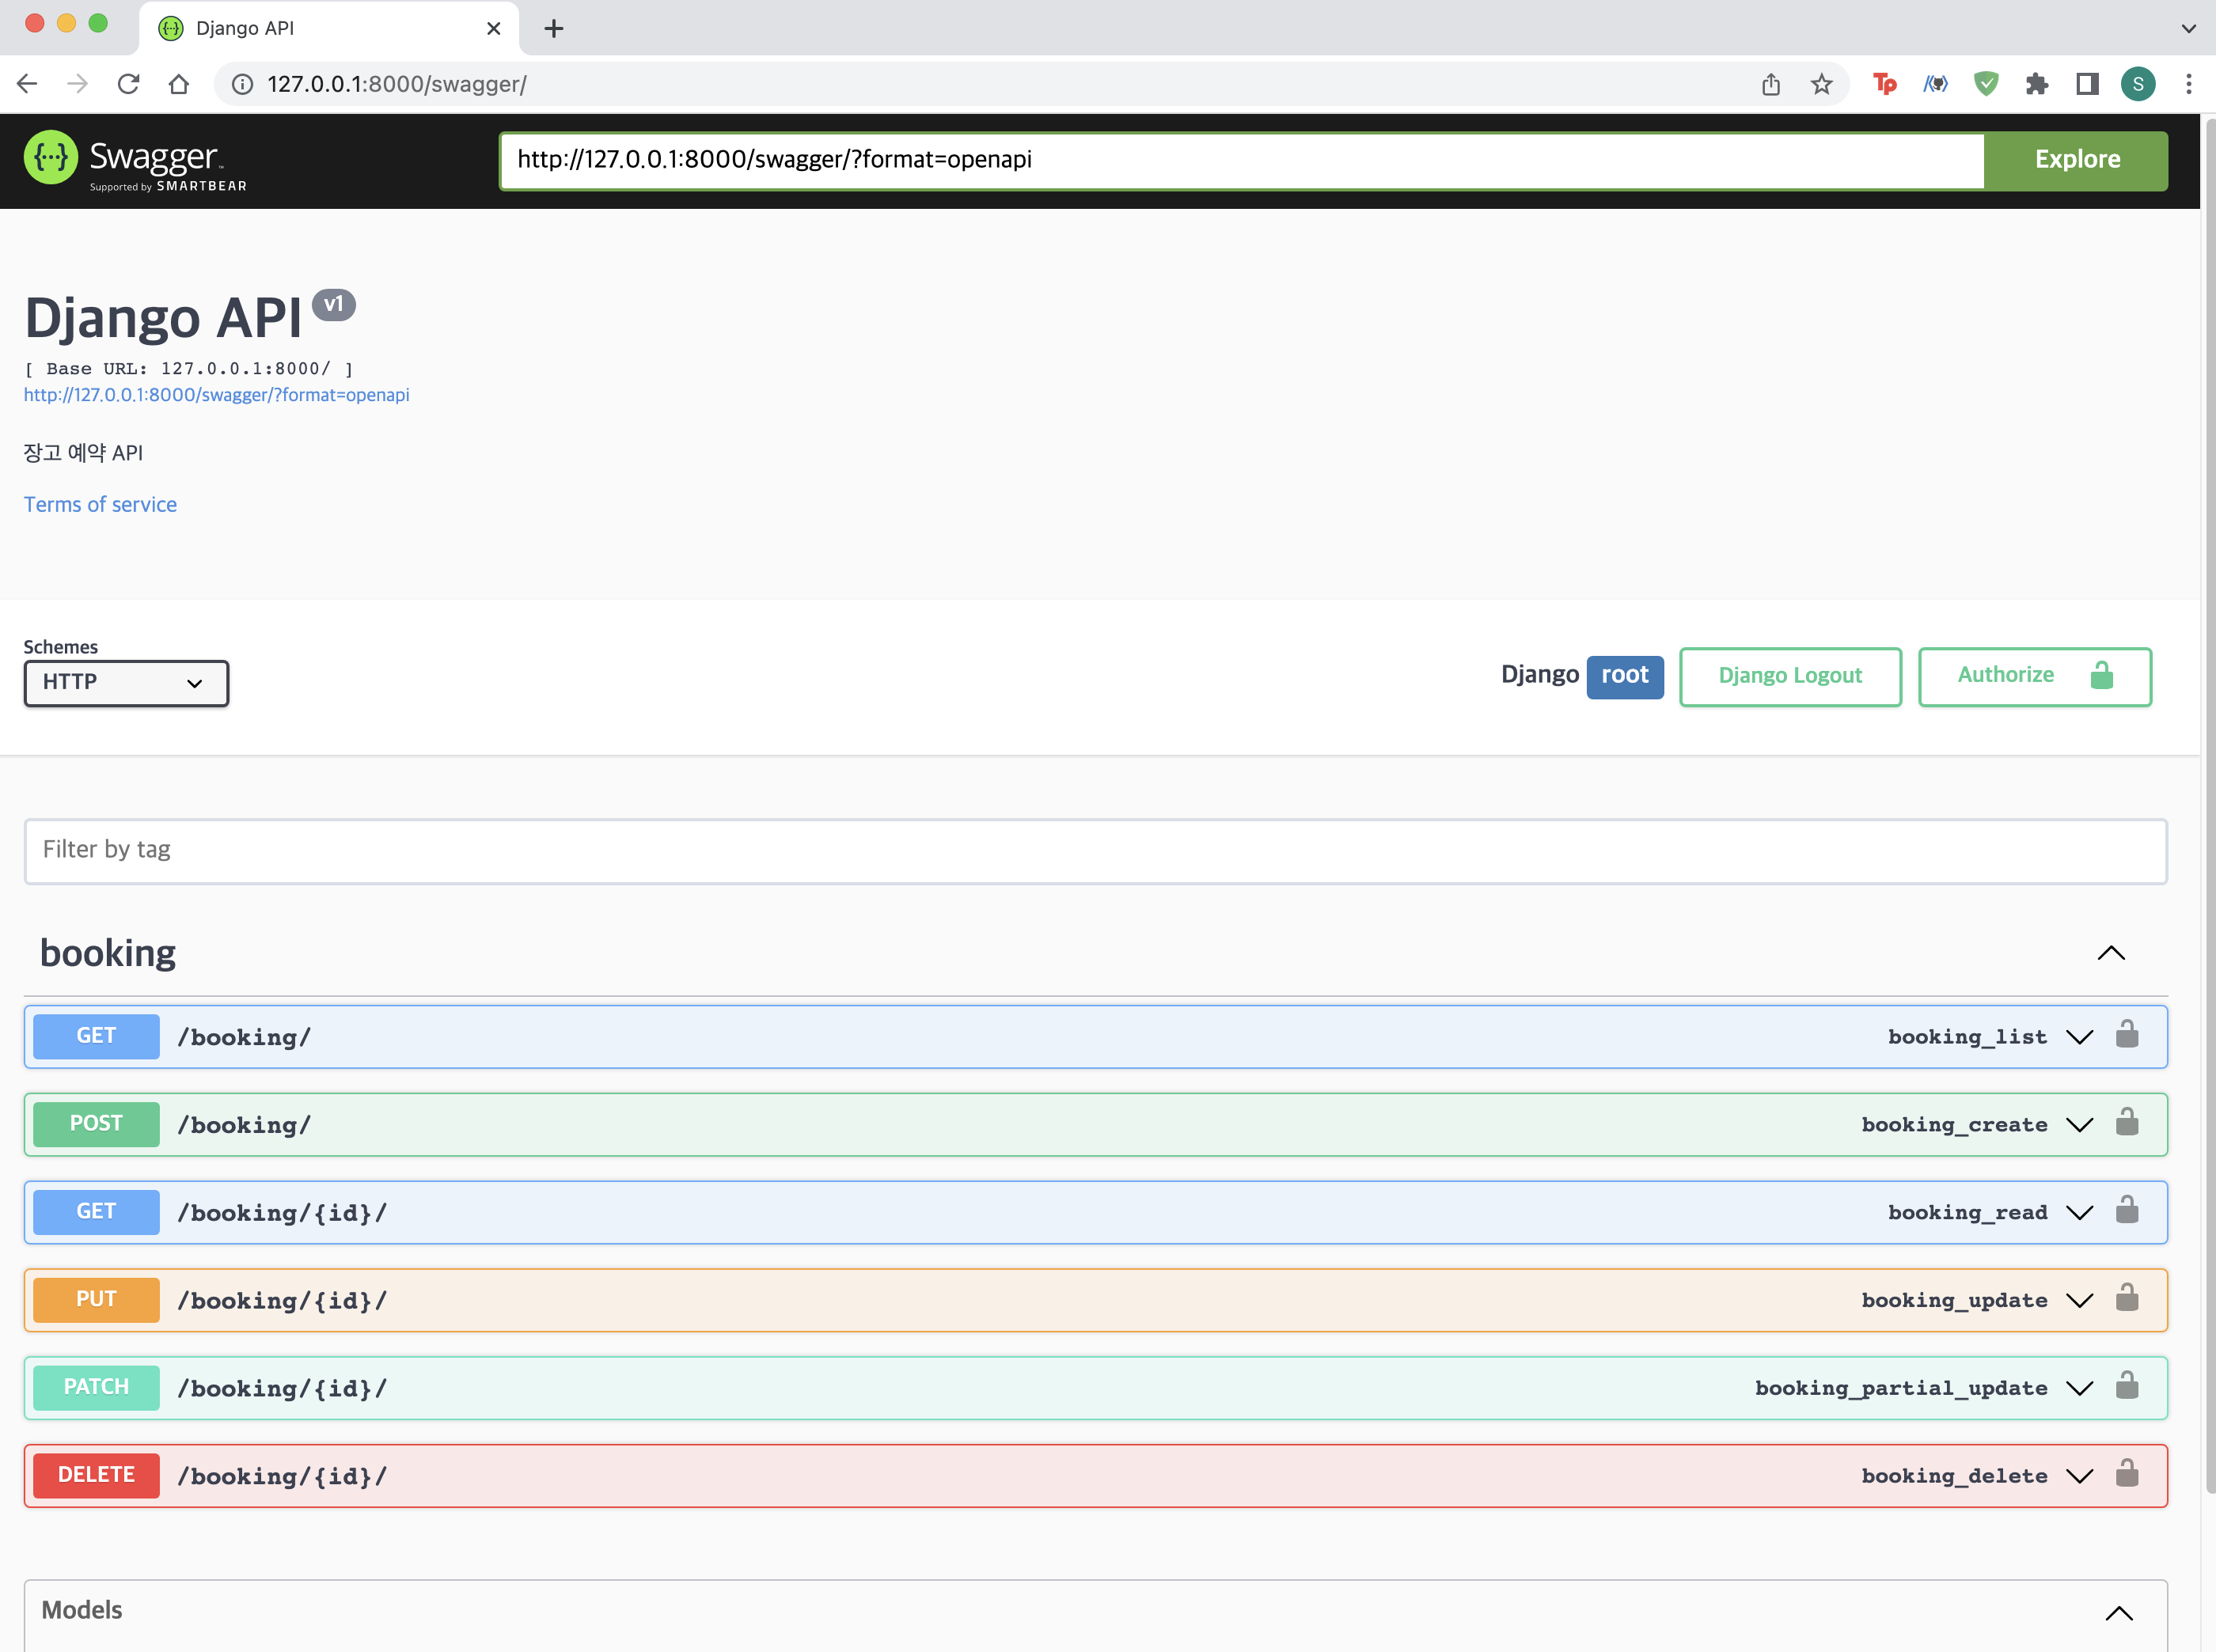Collapse the Models section
The width and height of the screenshot is (2216, 1652).
coord(2118,1612)
